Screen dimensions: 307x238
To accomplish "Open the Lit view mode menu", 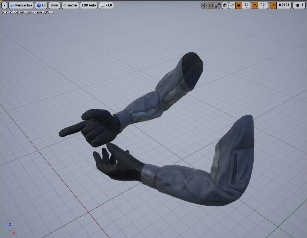I will click(41, 5).
